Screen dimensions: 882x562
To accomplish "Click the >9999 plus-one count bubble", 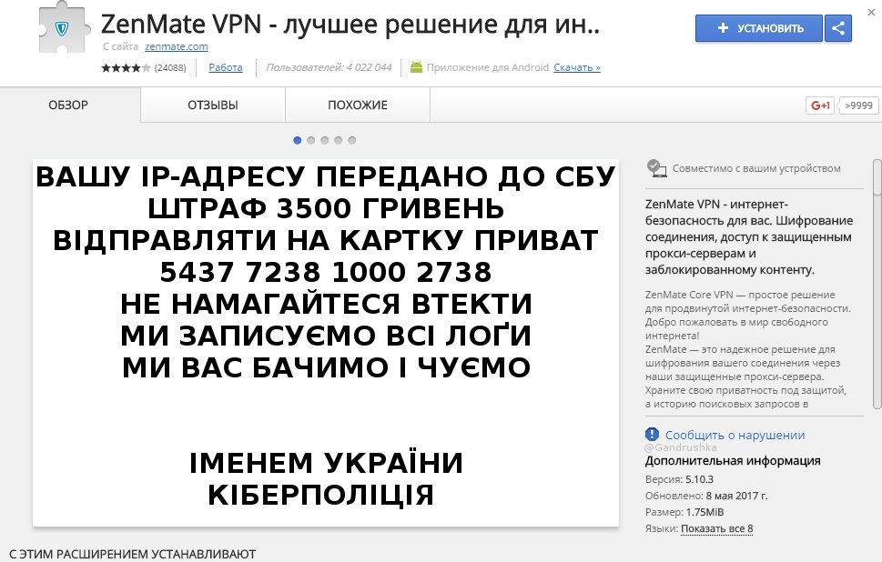I will click(x=858, y=105).
